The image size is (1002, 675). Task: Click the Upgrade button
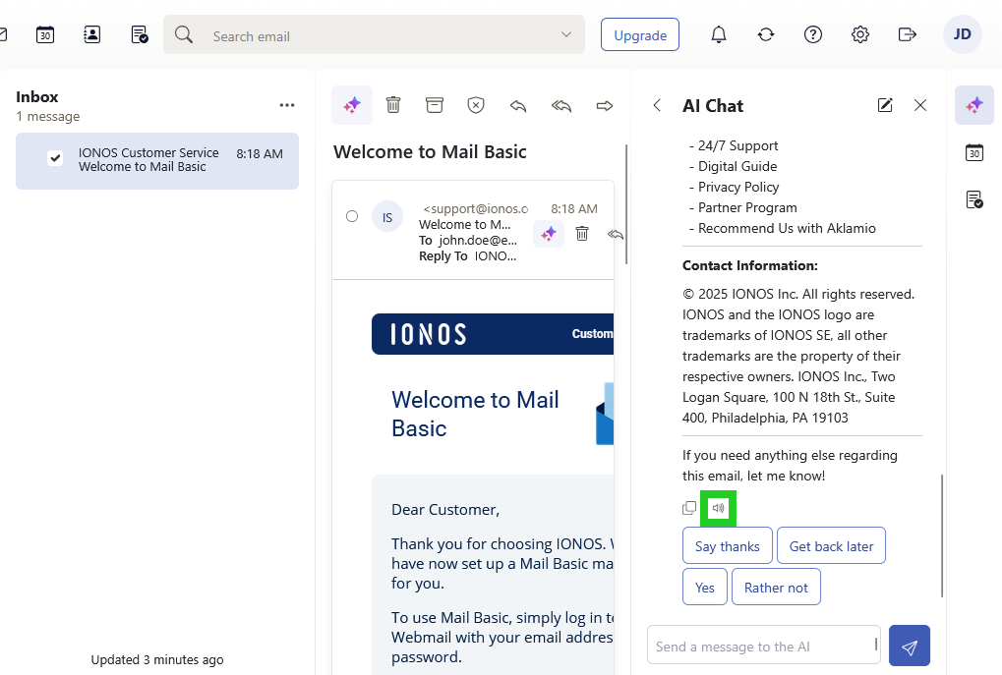pos(639,34)
